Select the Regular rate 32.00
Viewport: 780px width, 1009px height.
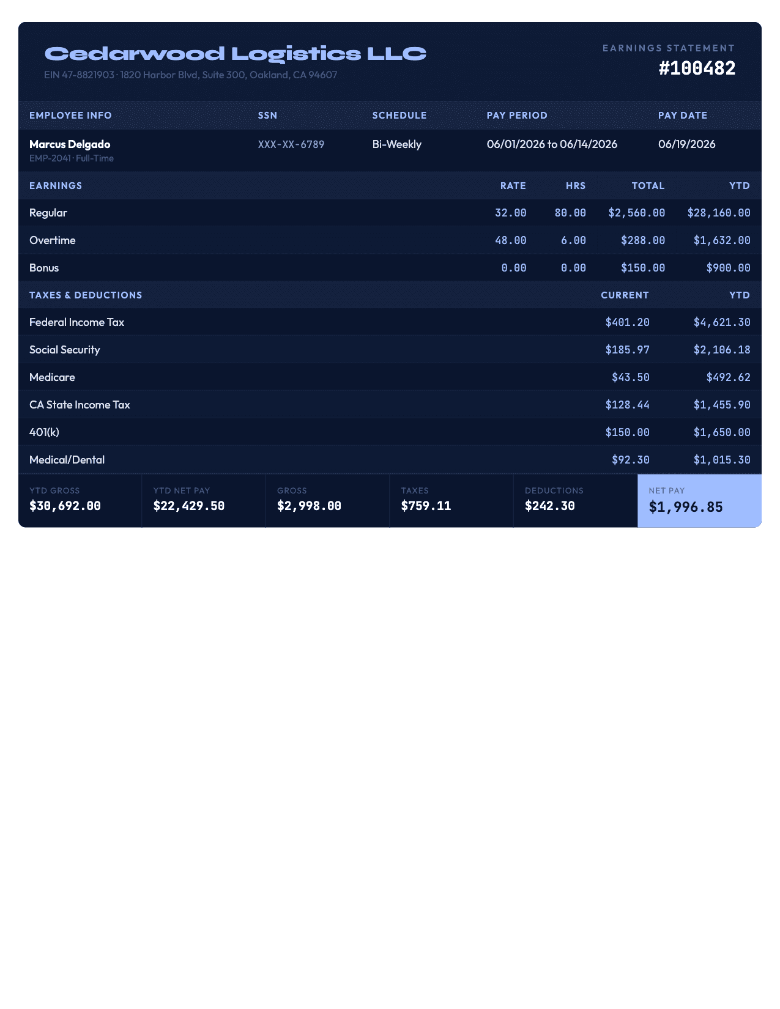point(511,213)
